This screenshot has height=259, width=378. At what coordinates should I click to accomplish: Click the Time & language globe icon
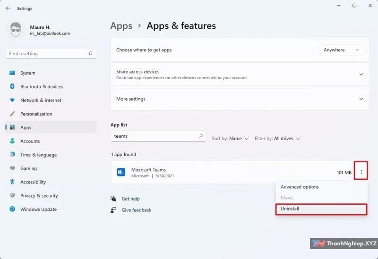pos(12,155)
